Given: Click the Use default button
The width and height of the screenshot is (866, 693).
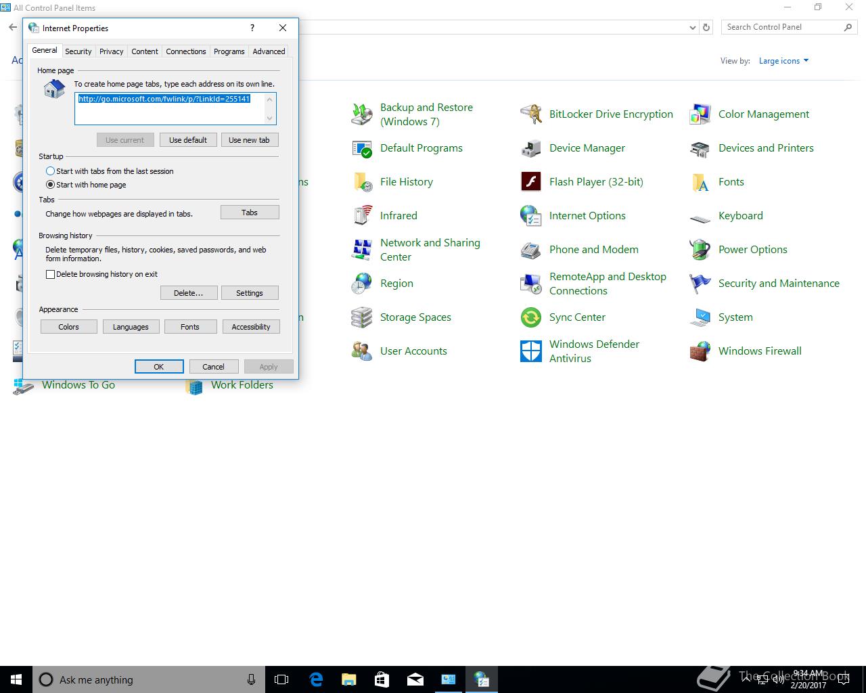Looking at the screenshot, I should (x=188, y=140).
